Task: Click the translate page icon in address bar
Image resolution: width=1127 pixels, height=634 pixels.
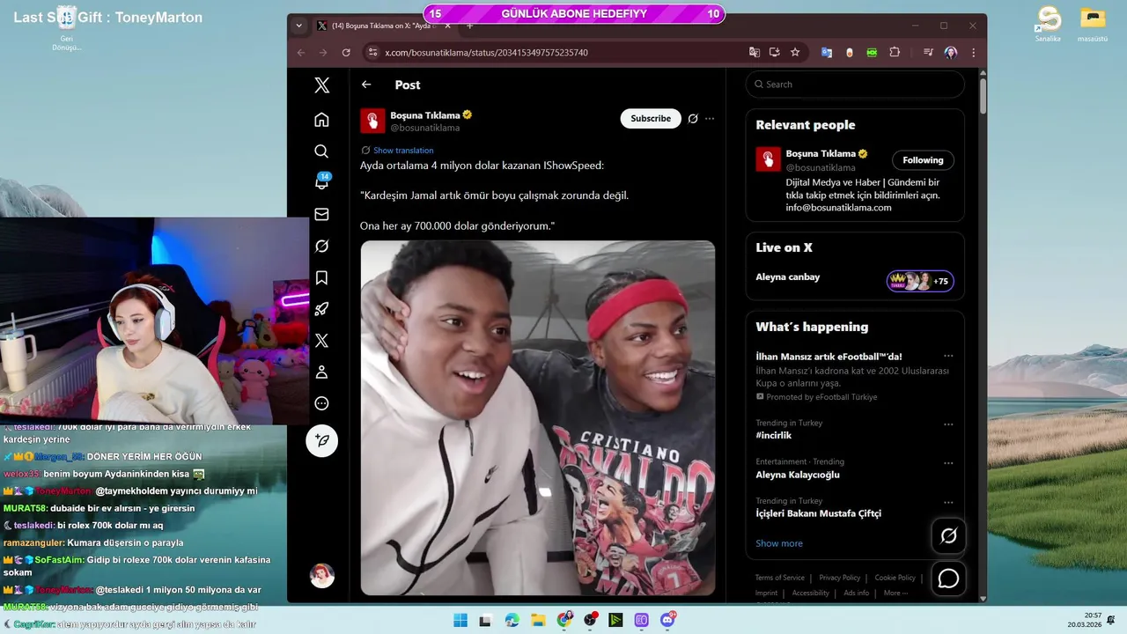Action: (x=755, y=53)
